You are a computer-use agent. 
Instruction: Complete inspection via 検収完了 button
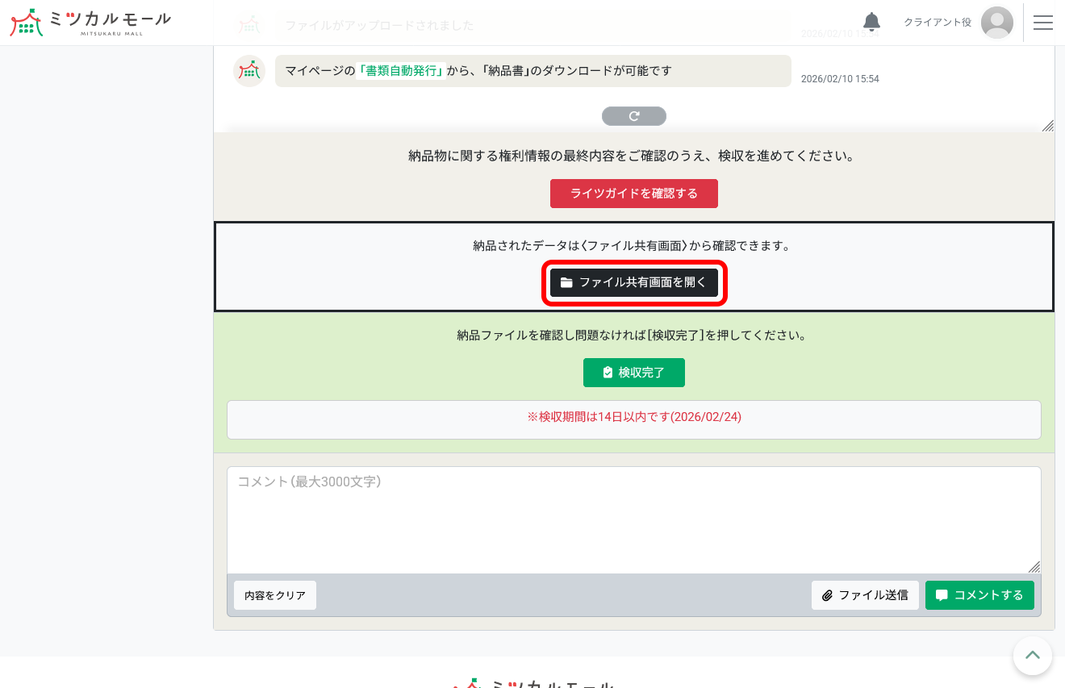(x=634, y=372)
